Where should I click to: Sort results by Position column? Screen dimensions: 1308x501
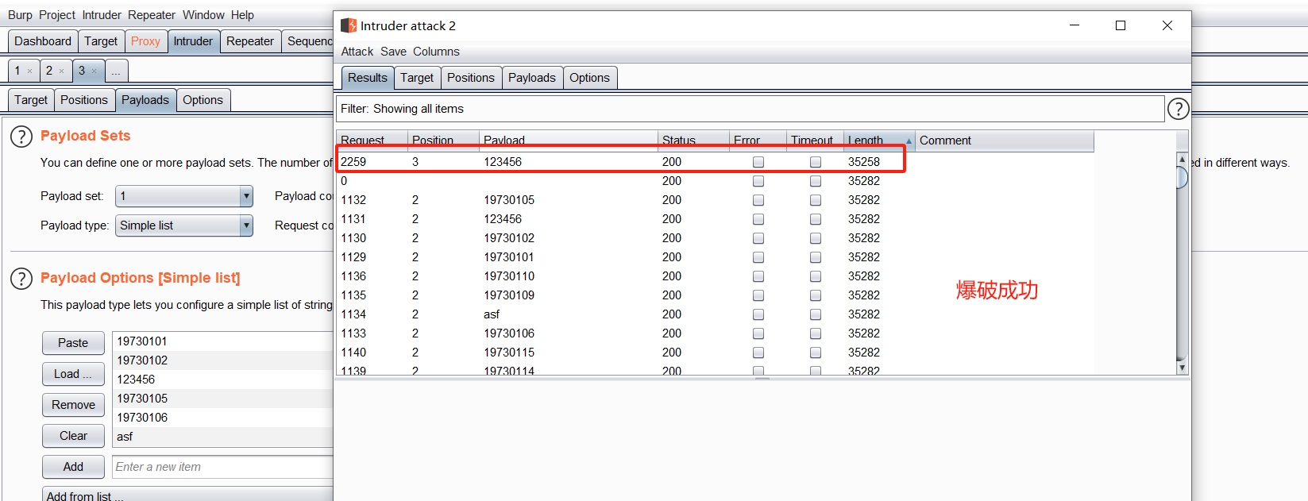tap(443, 141)
